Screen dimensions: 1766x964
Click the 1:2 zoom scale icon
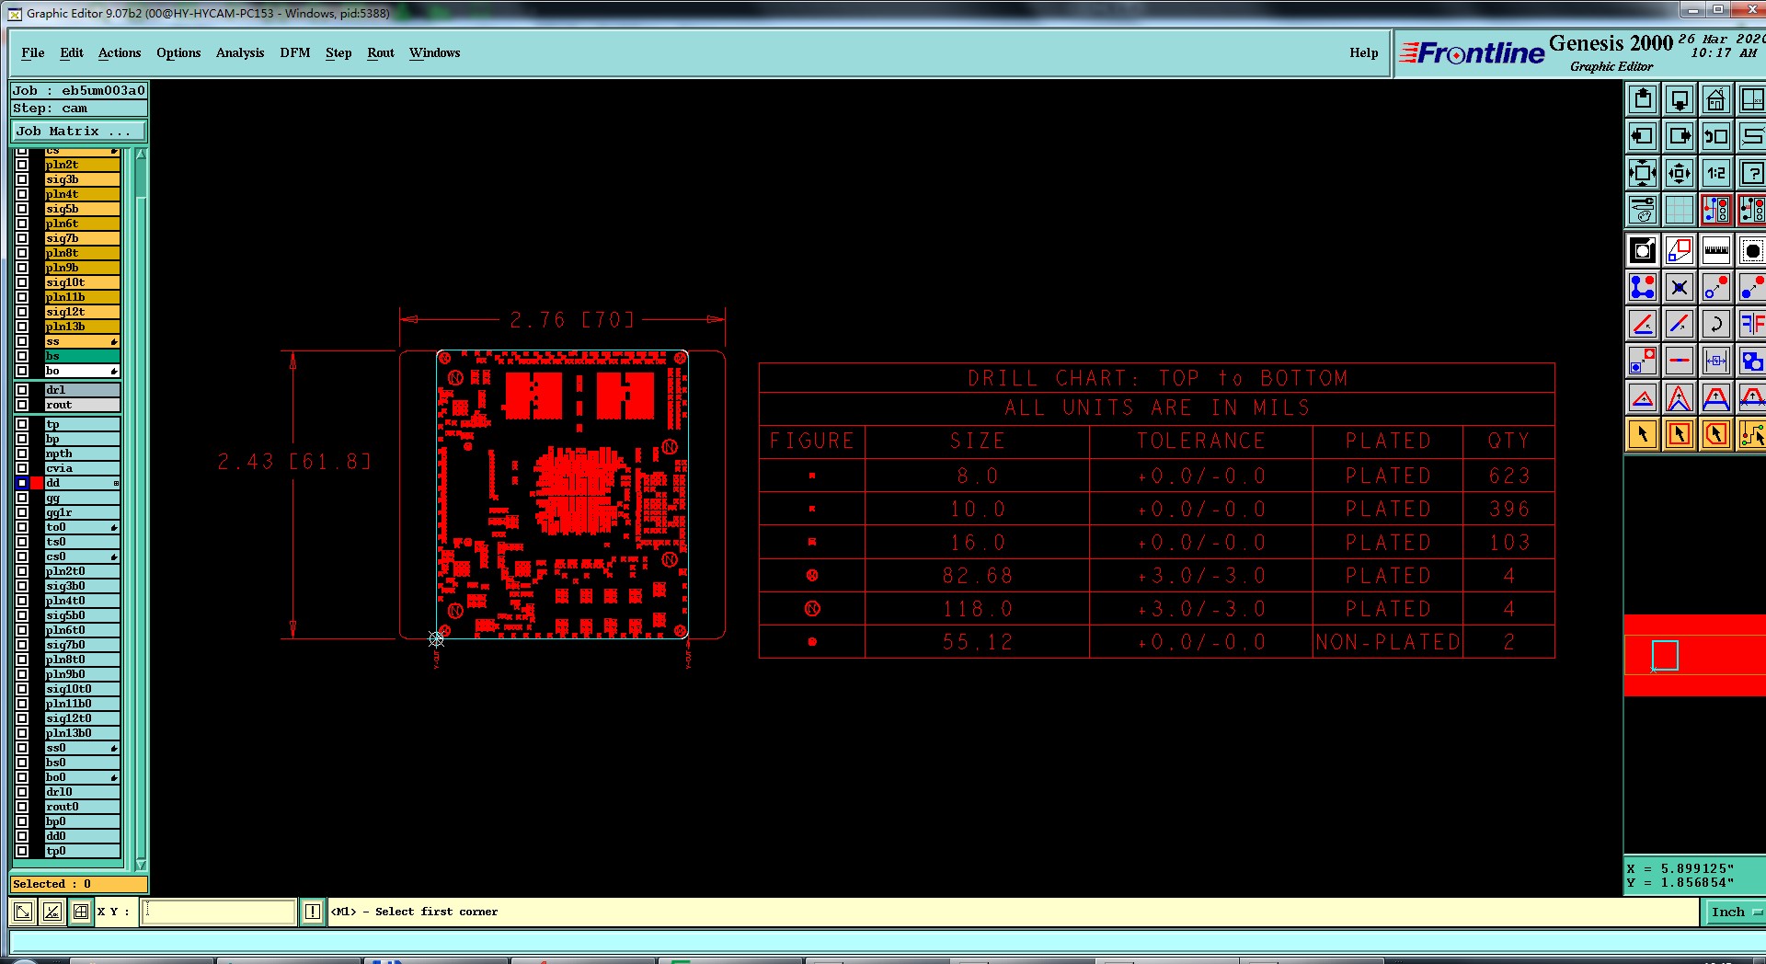pos(1716,173)
